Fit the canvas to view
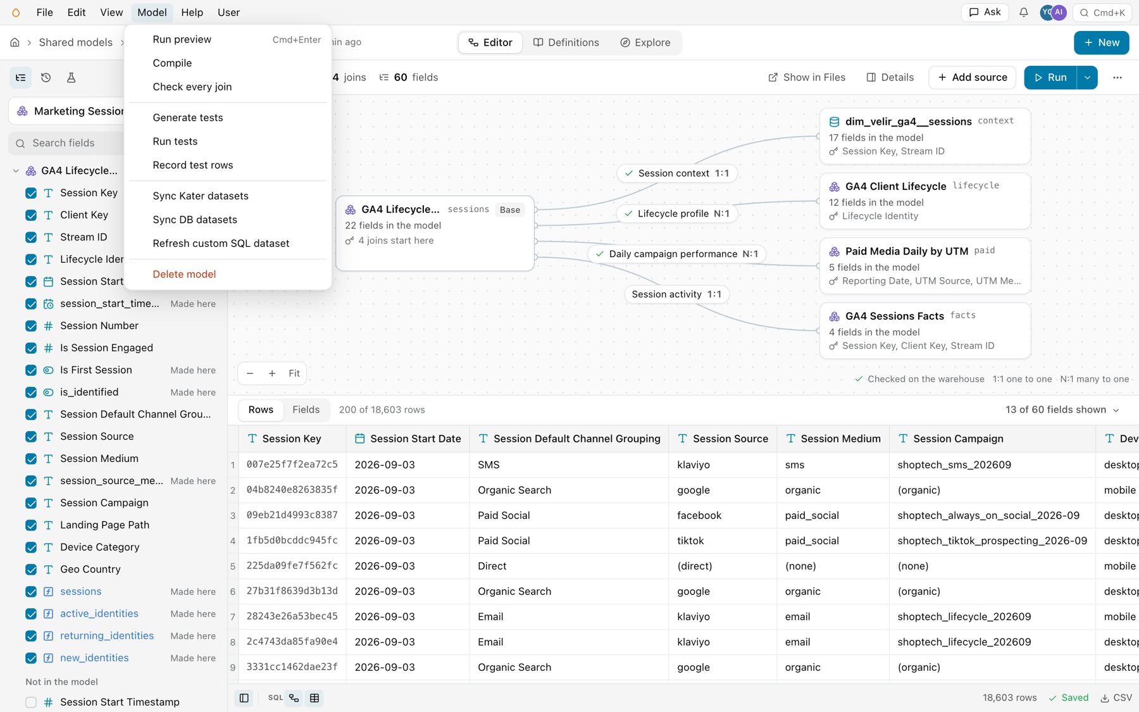The height and width of the screenshot is (712, 1139). (x=294, y=373)
